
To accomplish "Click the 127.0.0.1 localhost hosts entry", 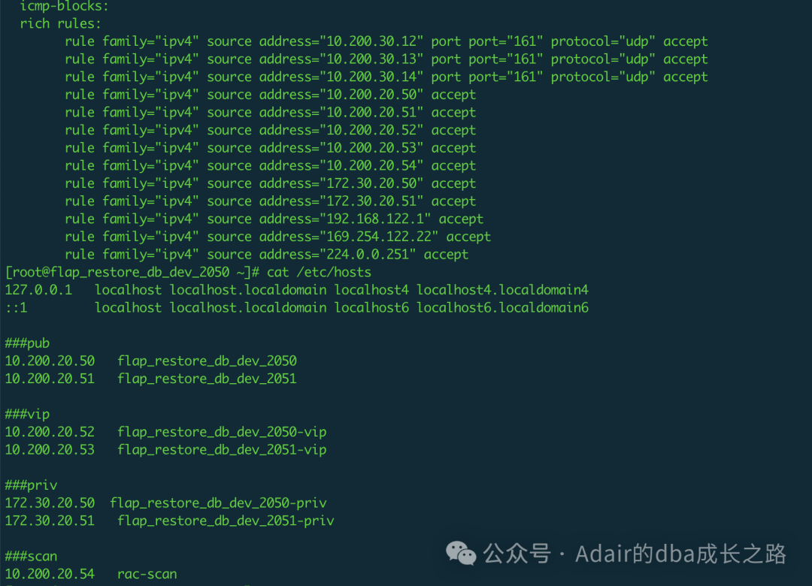I will (296, 290).
